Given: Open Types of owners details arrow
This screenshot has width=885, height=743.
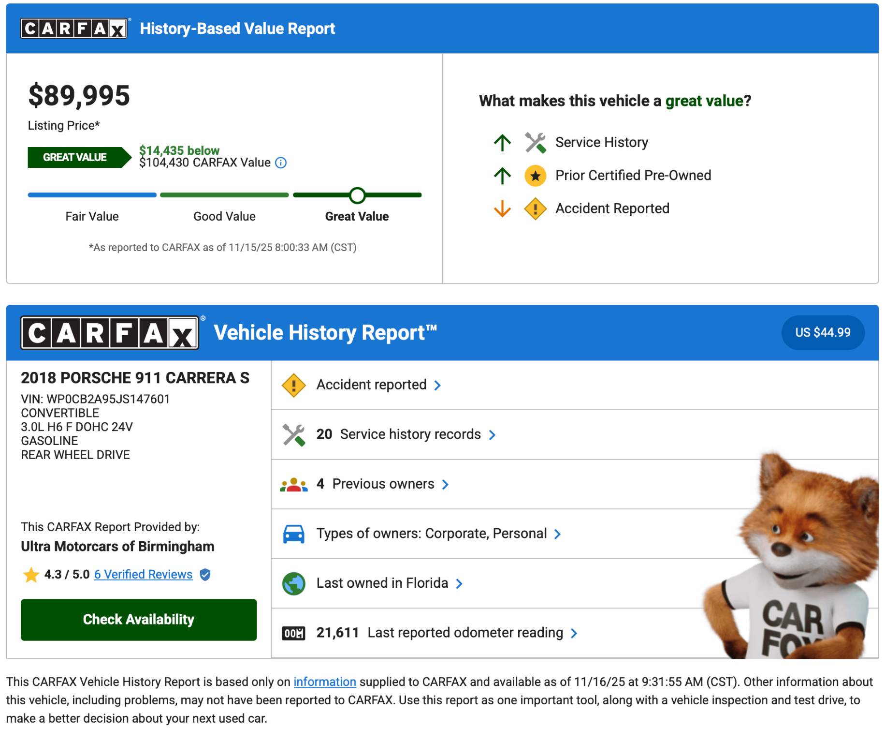Looking at the screenshot, I should 557,534.
